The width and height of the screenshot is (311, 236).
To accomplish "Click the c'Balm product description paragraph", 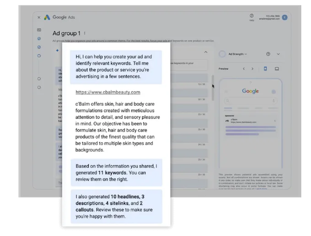I will pyautogui.click(x=118, y=127).
